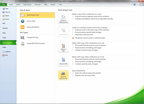Click the 'File Types' heading
This screenshot has height=104, width=144.
(x=24, y=33)
